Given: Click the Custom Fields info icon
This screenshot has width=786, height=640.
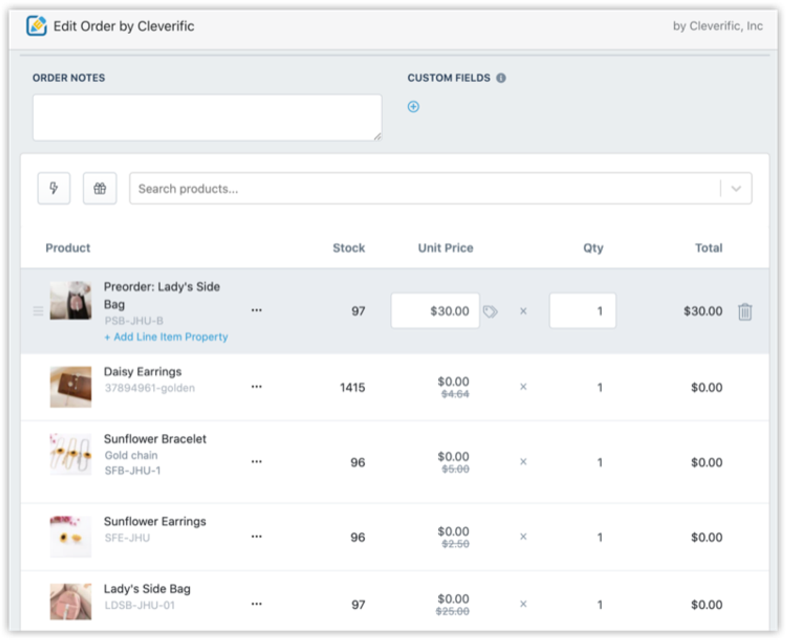Looking at the screenshot, I should coord(501,78).
